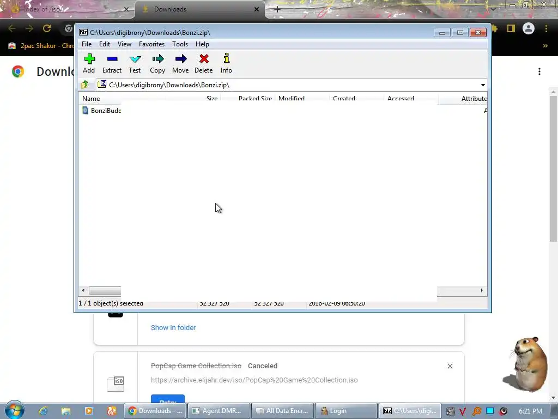Screen dimensions: 558x419
Task: Launch Internet Explorer from the taskbar
Action: 43,411
